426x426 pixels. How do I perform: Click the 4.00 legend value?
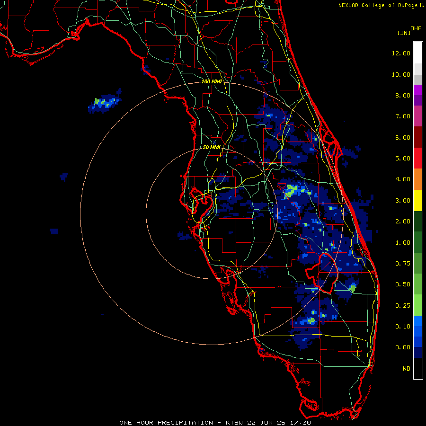(403, 179)
